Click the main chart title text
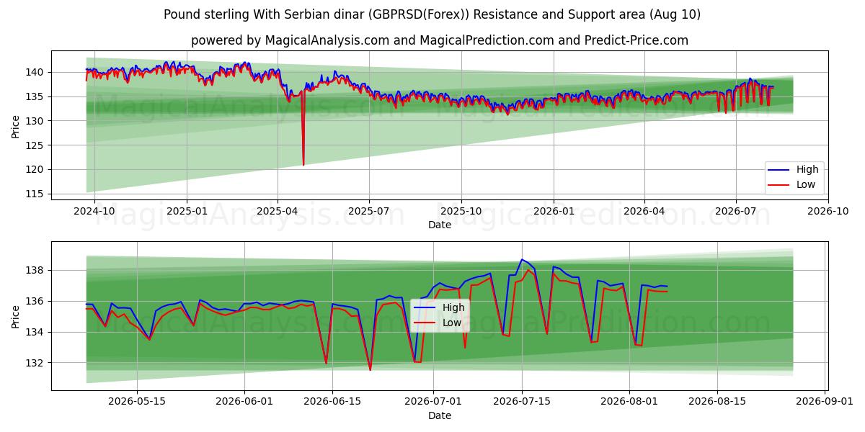 pos(432,14)
